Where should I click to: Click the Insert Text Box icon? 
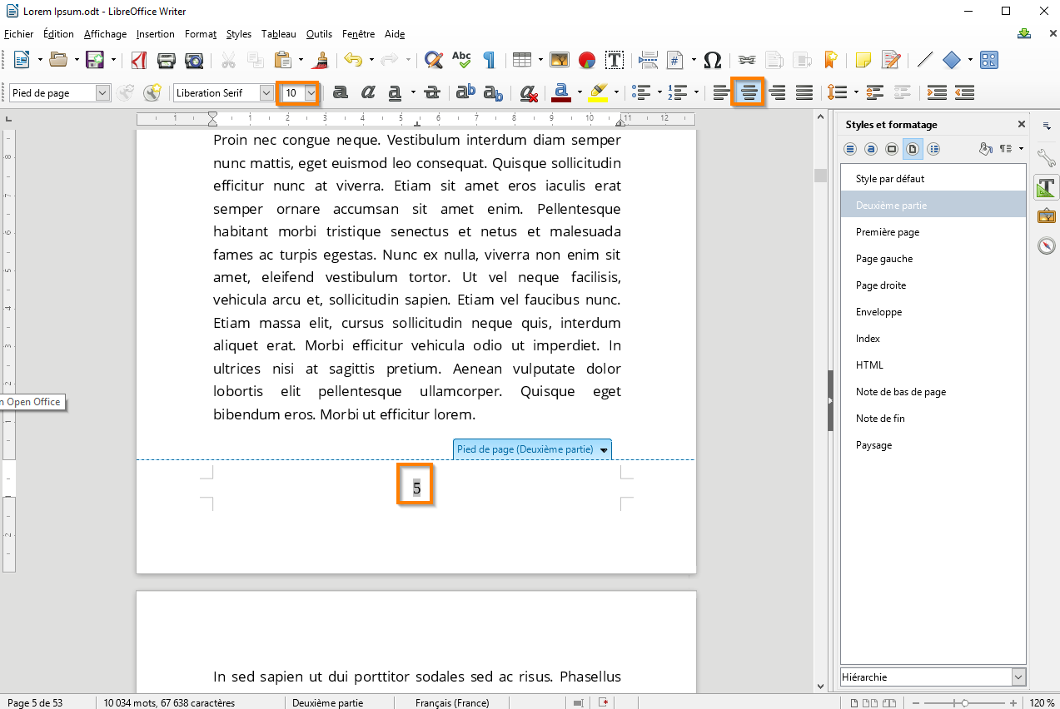coord(615,60)
